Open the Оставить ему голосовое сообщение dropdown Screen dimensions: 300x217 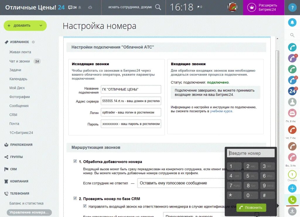pos(181,183)
